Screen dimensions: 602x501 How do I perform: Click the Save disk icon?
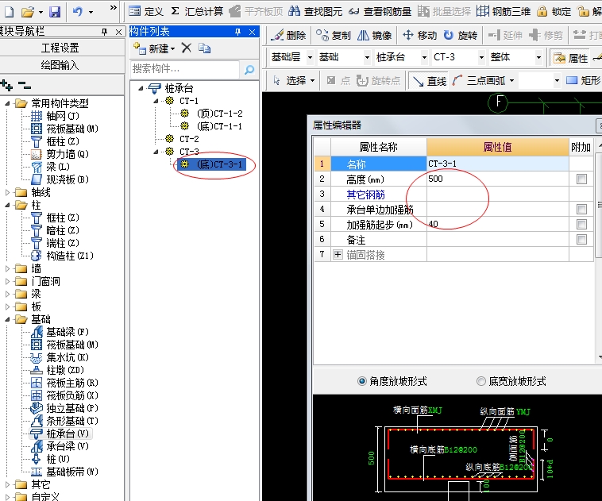[55, 12]
